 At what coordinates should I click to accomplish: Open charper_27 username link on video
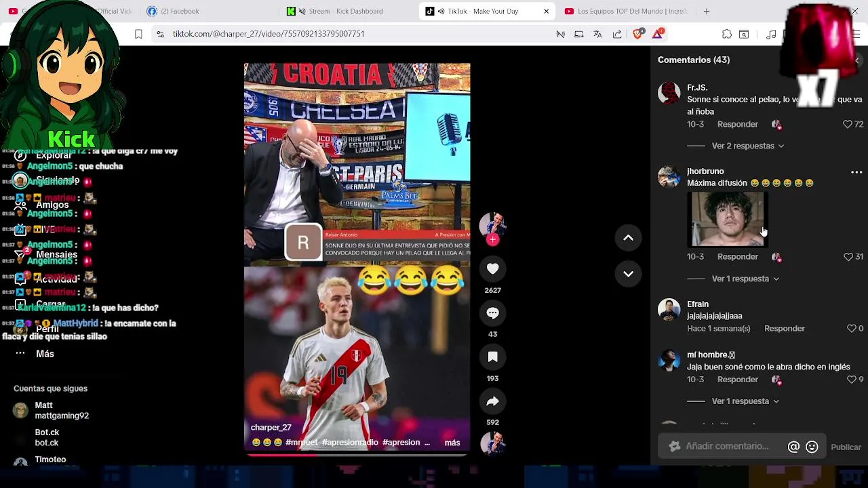[271, 428]
